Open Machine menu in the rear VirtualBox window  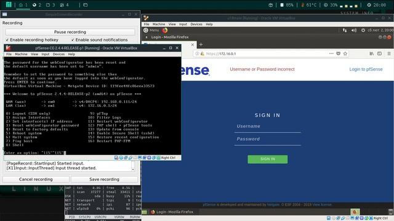(x=159, y=25)
